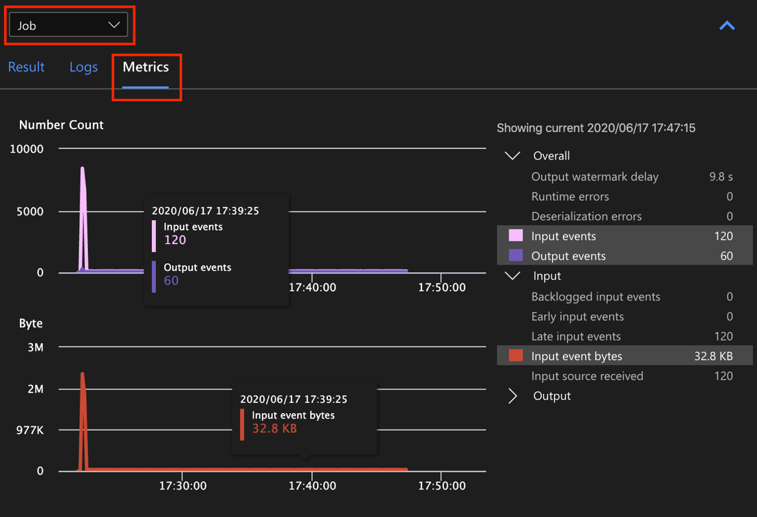This screenshot has height=517, width=757.
Task: Open the Logs tab
Action: coord(83,67)
